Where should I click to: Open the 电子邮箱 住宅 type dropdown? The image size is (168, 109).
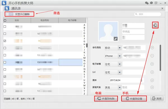[x=120, y=64]
